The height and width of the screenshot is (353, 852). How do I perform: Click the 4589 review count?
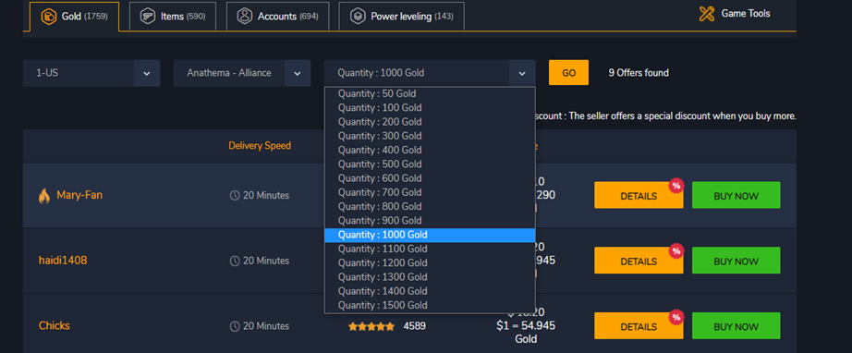pyautogui.click(x=415, y=326)
